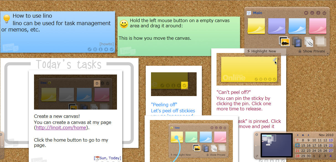Viewport: 336px width, 162px height.
Task: Open canvas info from palette info icon
Action: point(312,13)
